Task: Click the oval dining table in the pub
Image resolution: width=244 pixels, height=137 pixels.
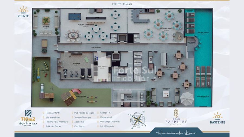Action: [73, 35]
